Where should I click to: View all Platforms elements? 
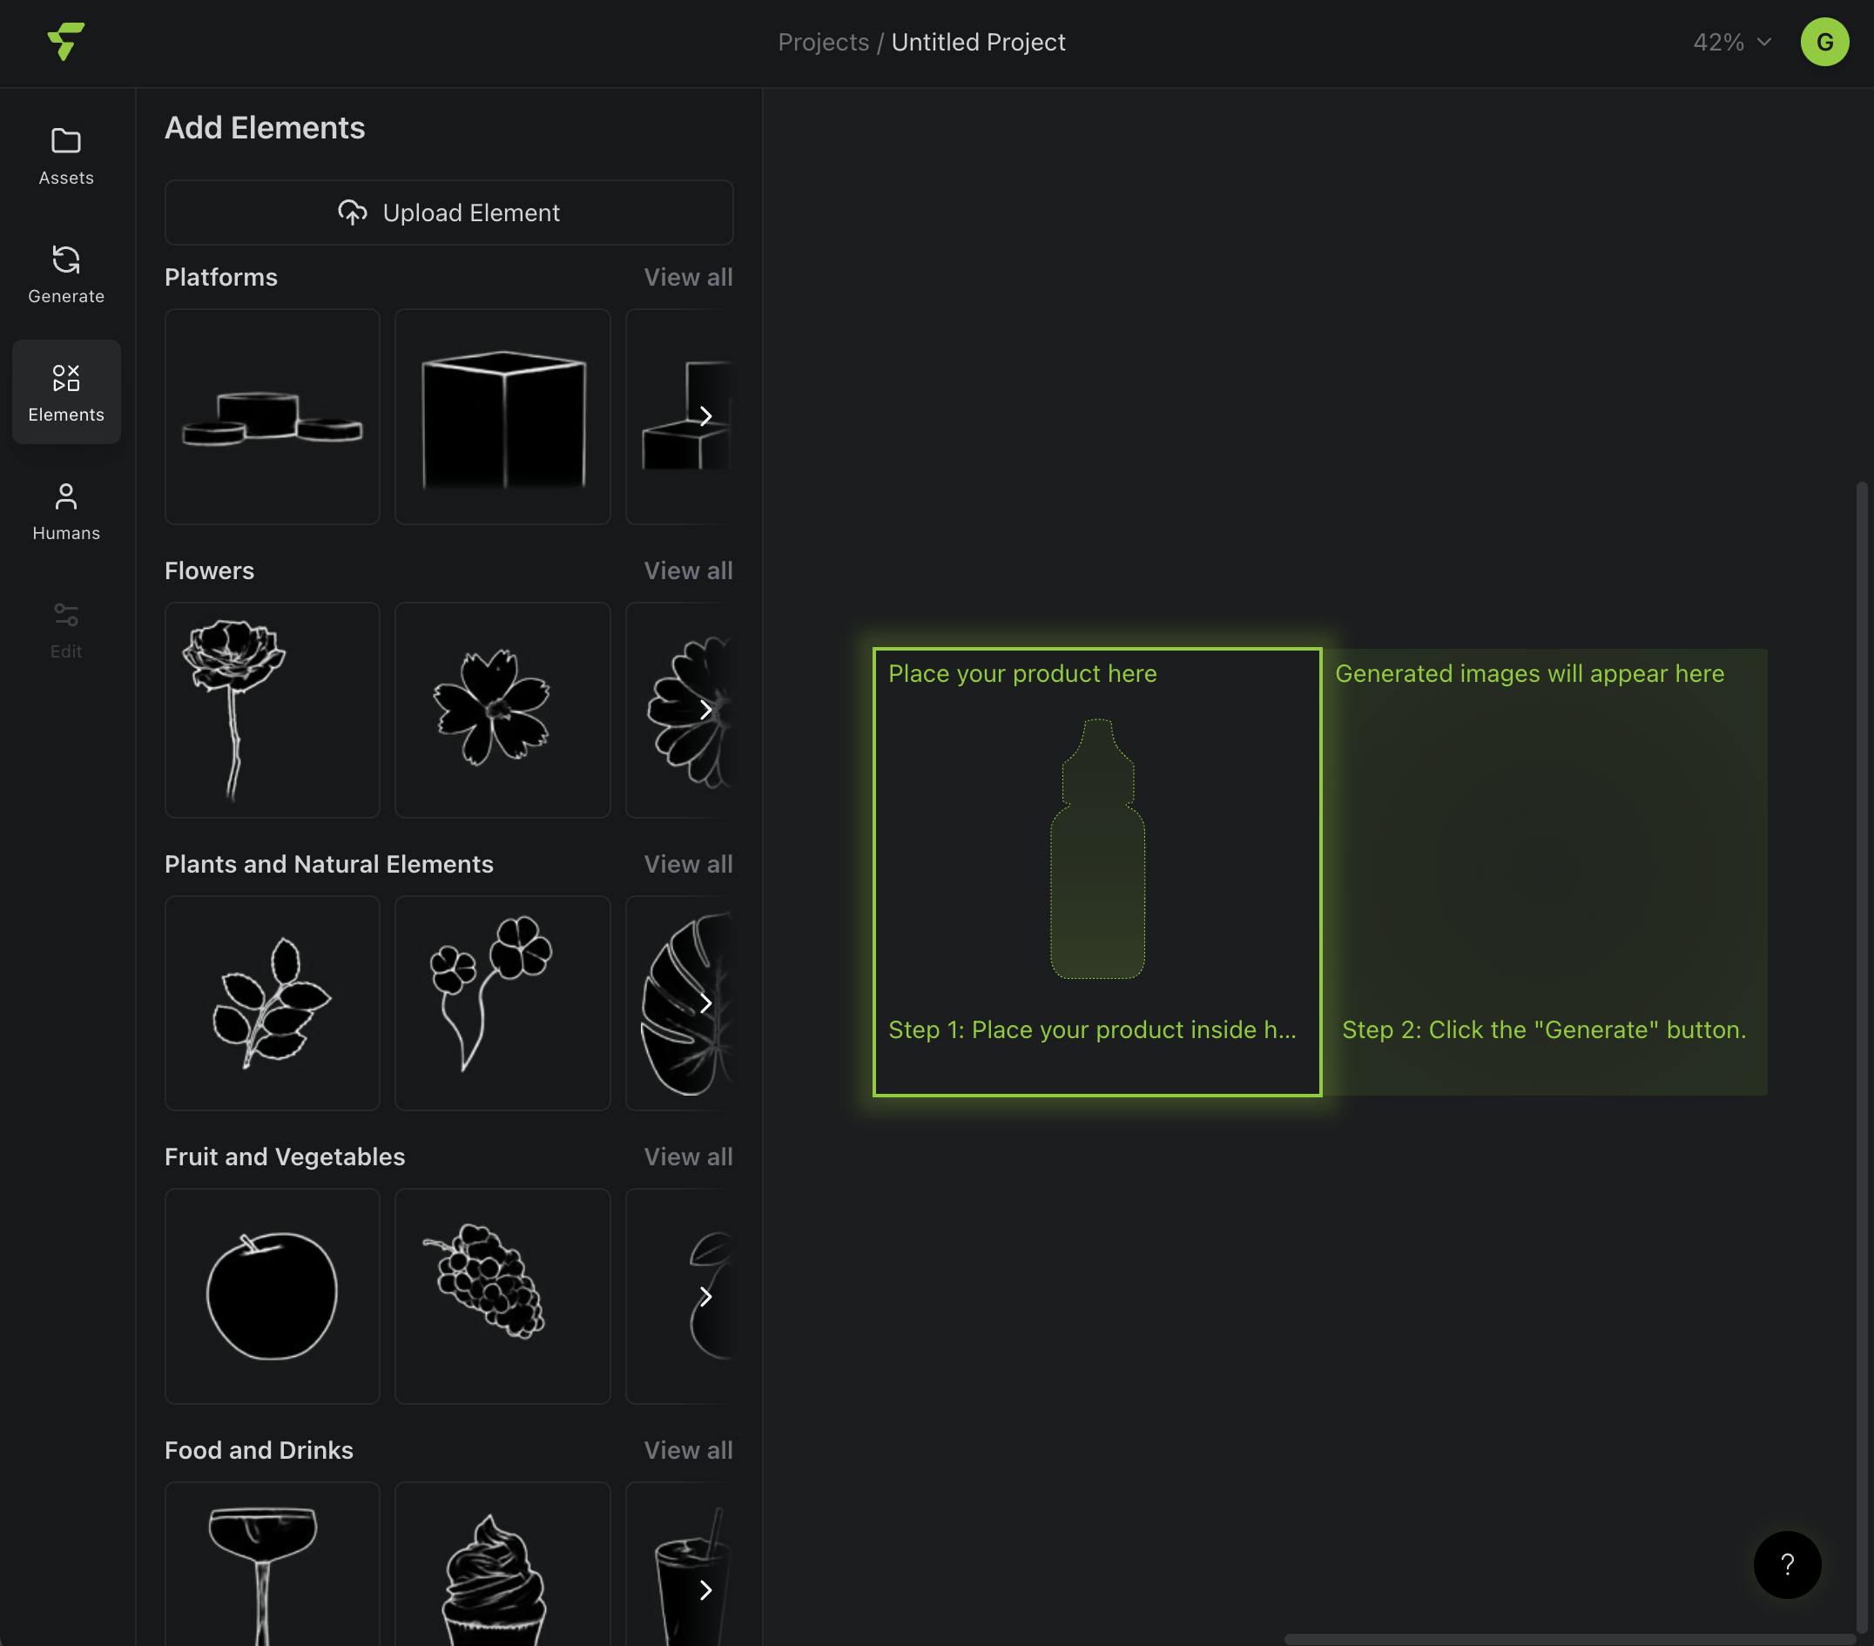688,277
